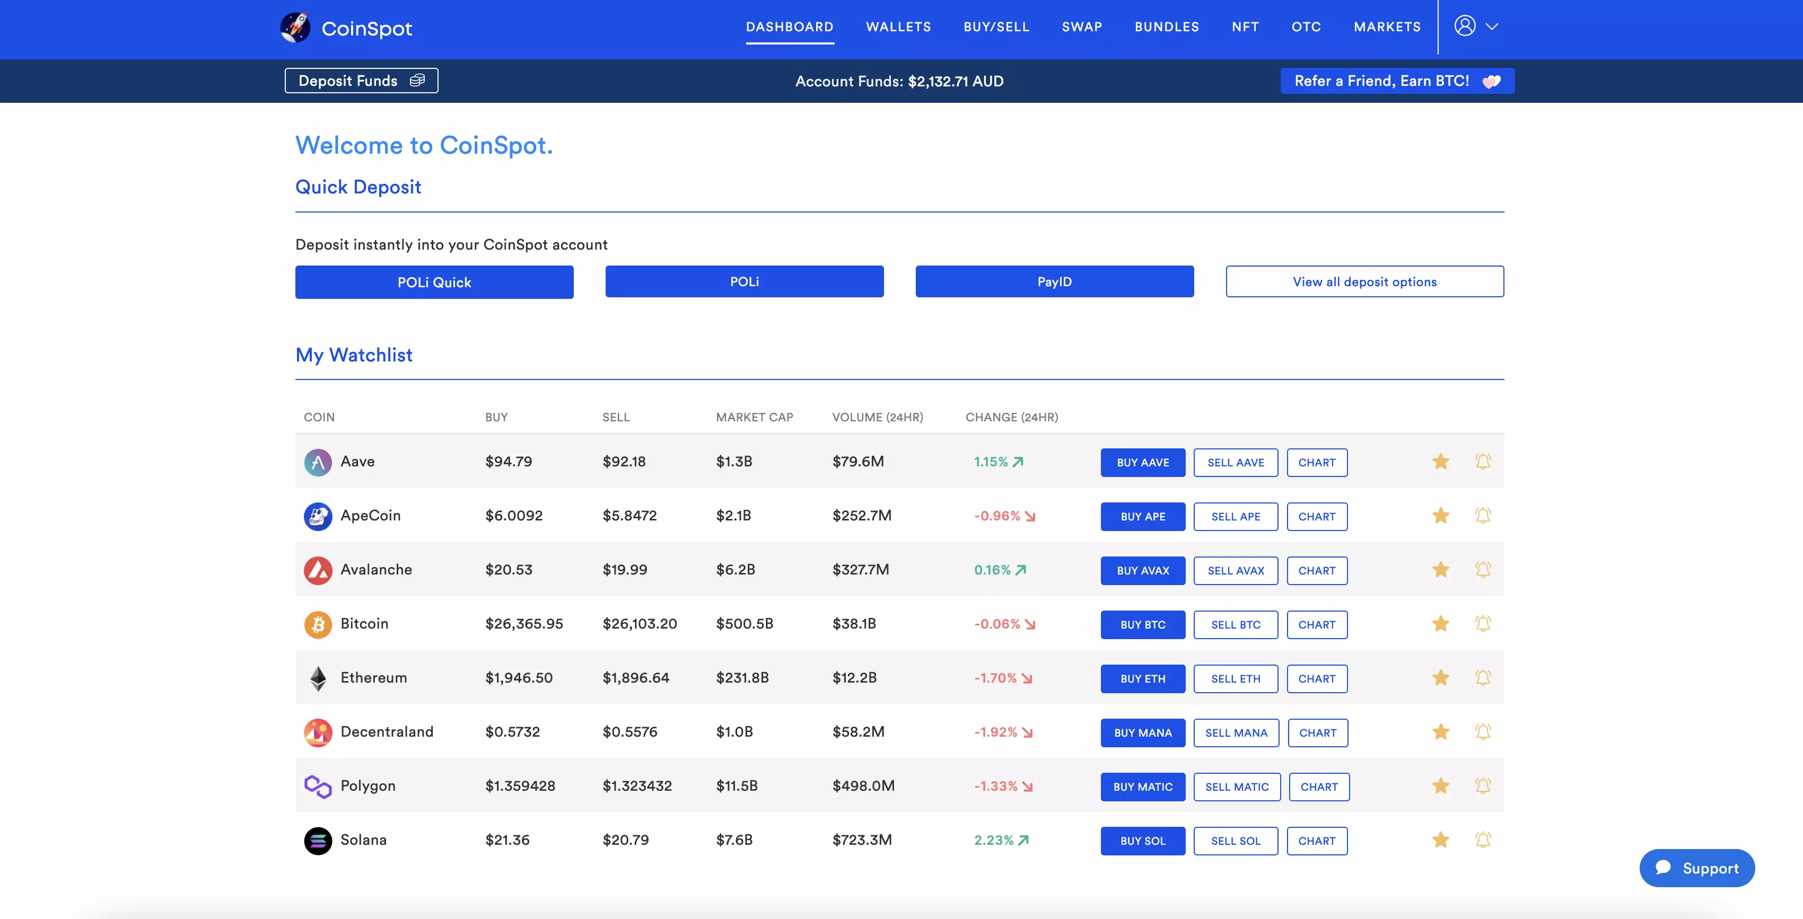Image resolution: width=1803 pixels, height=919 pixels.
Task: Click the Aave coin icon
Action: click(x=318, y=462)
